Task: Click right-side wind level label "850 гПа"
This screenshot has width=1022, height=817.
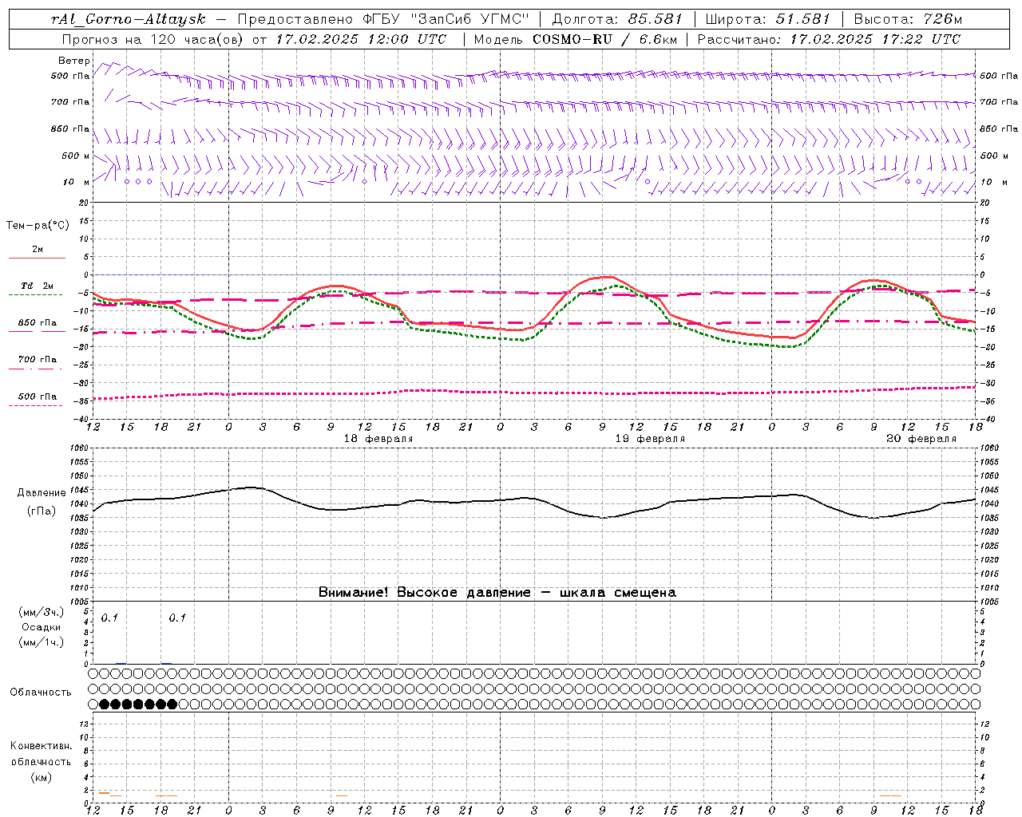Action: click(x=999, y=128)
